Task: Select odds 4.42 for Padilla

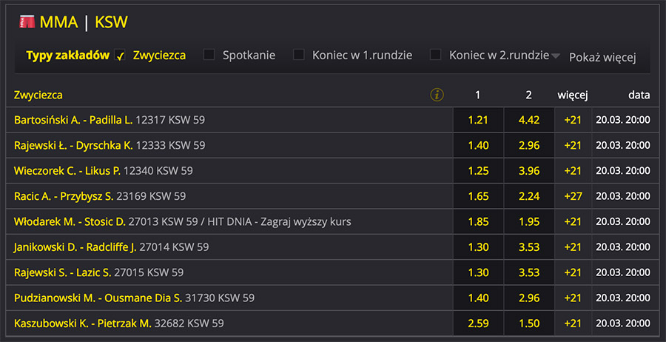Action: tap(529, 120)
